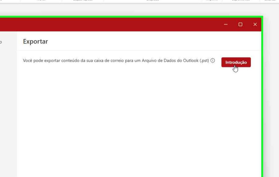This screenshot has height=177, width=279.
Task: Click the Exportar heading
Action: click(x=36, y=42)
